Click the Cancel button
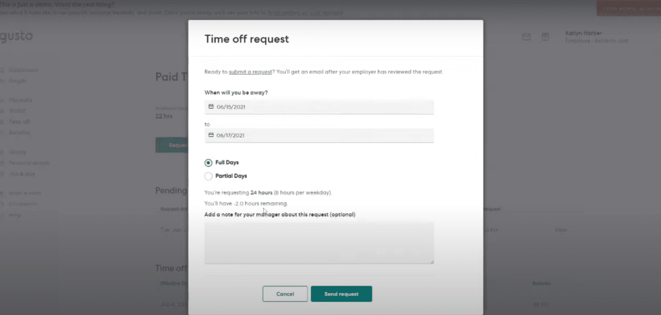The image size is (661, 315). pyautogui.click(x=285, y=294)
